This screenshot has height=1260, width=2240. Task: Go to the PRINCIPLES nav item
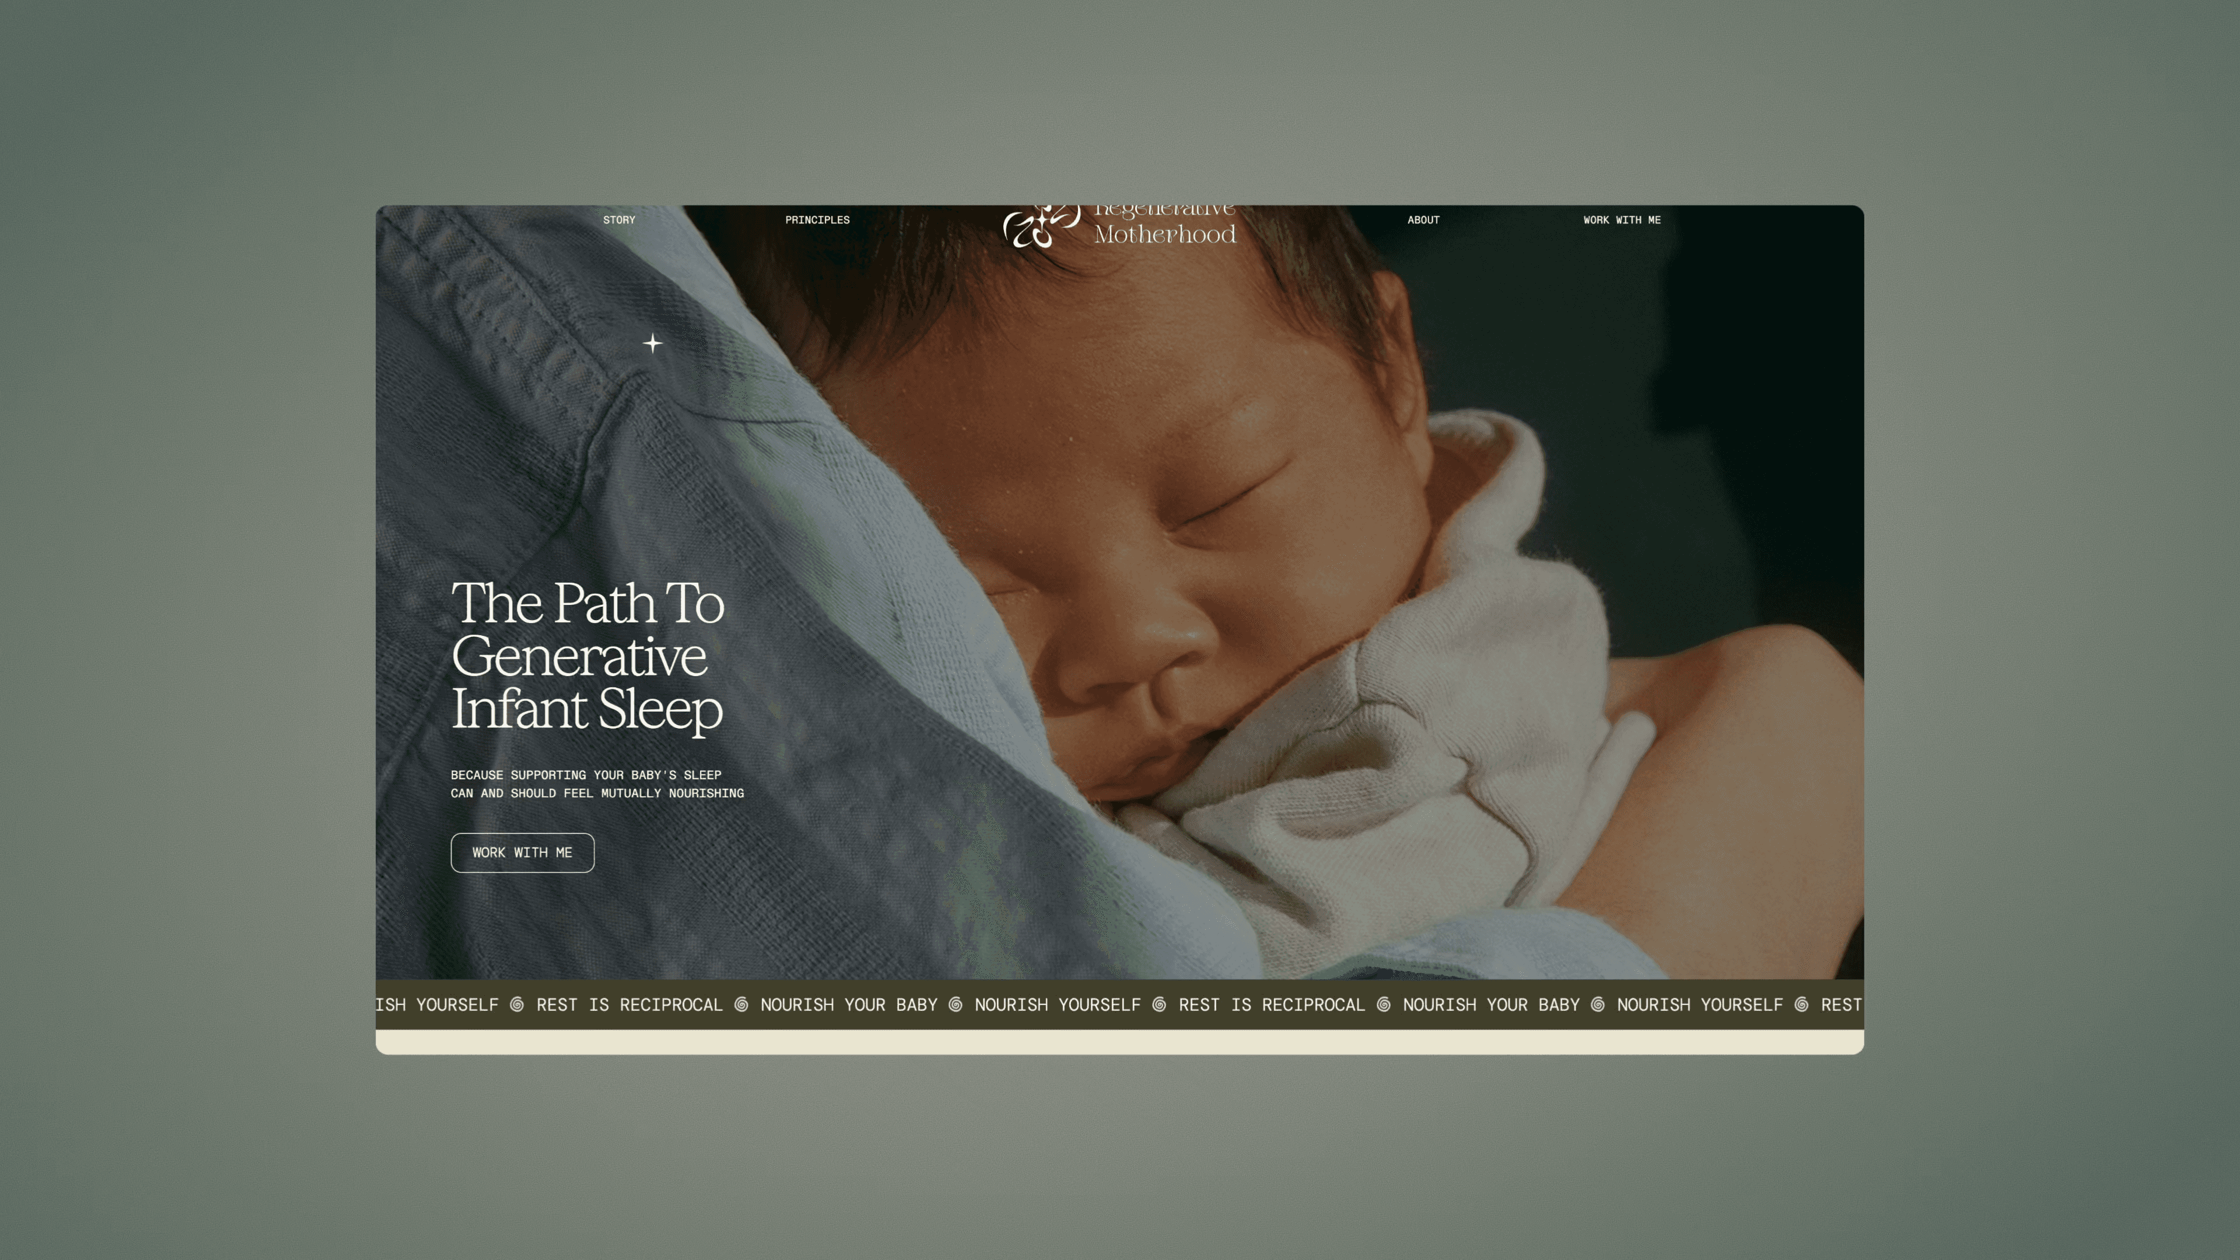pyautogui.click(x=817, y=220)
